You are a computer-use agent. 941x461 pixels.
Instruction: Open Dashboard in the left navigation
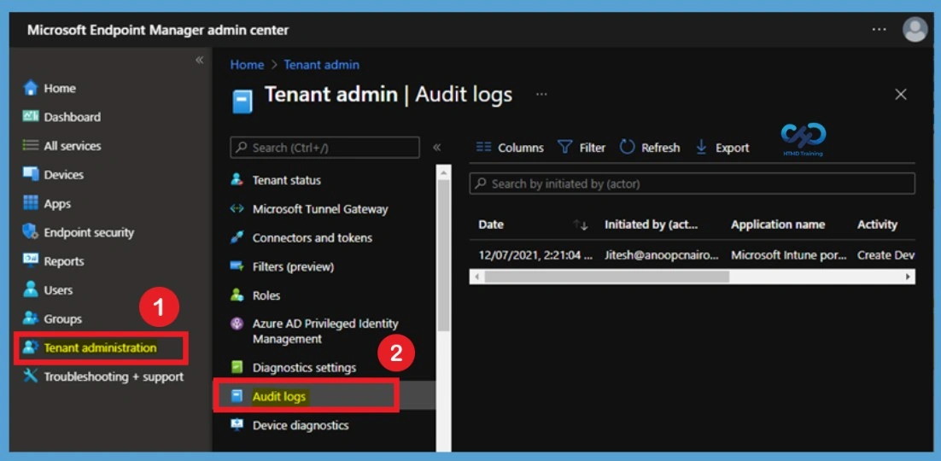[x=72, y=117]
